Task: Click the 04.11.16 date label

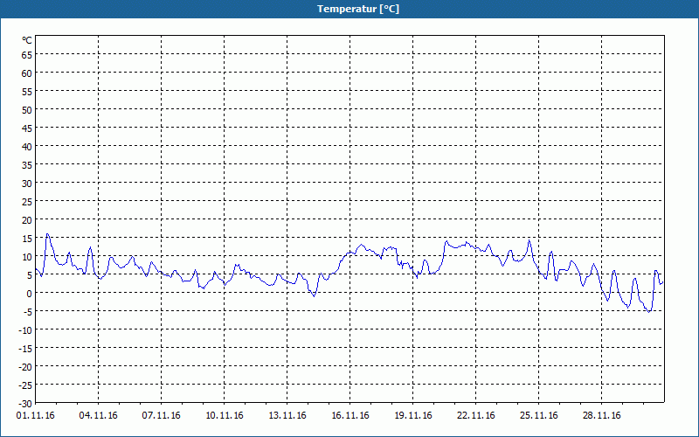Action: (99, 415)
